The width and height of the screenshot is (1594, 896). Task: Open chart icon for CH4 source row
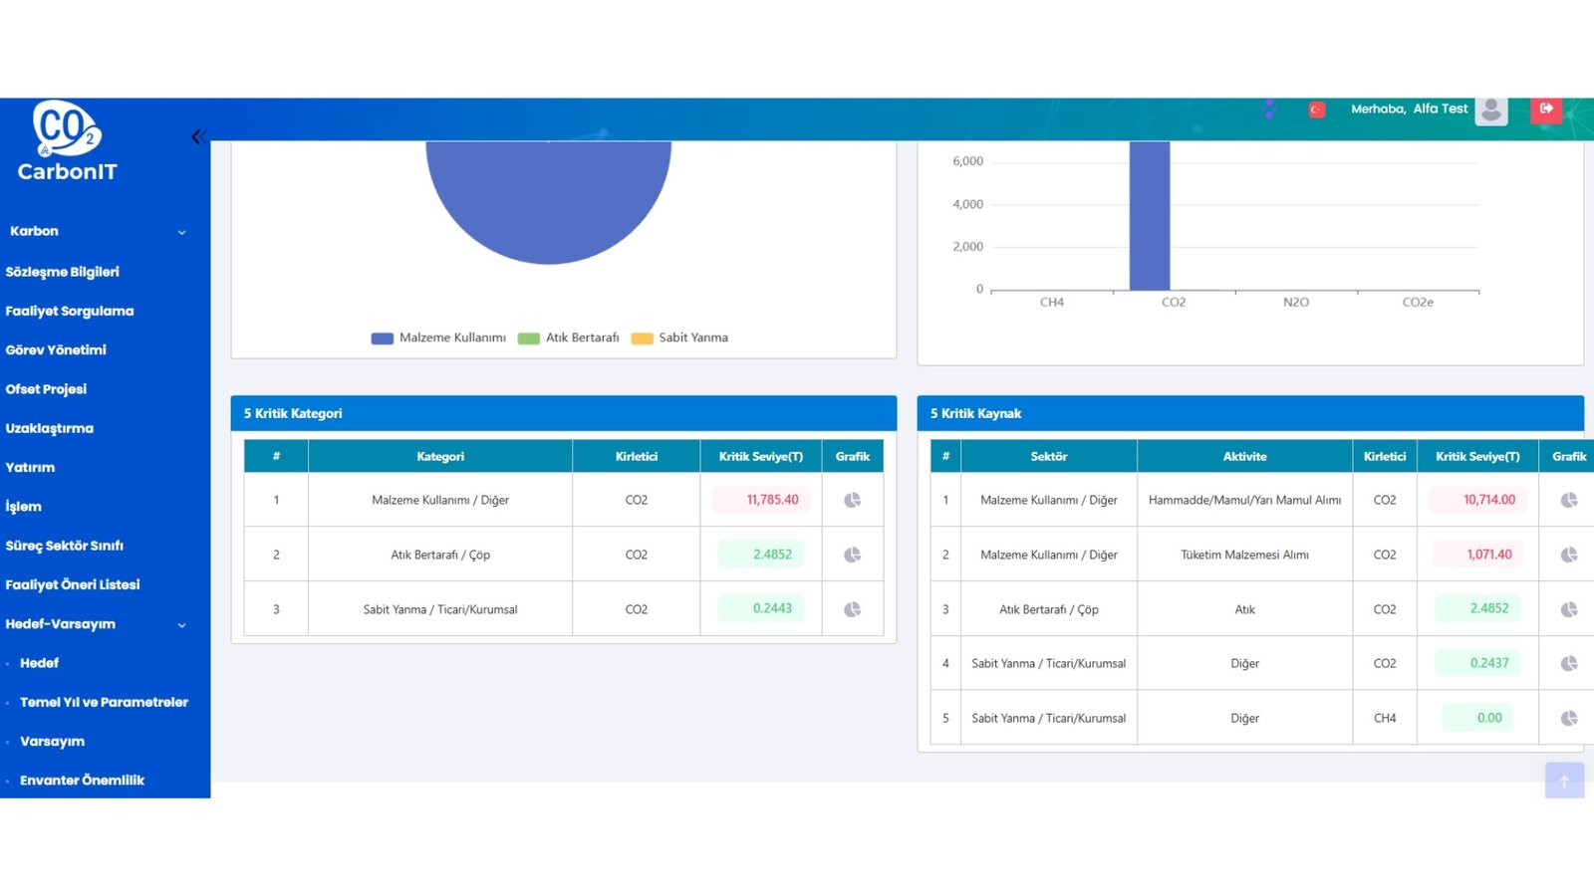[1568, 718]
